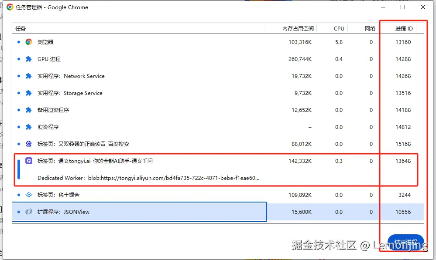Click the purple Tongyi icon in the tab row
The width and height of the screenshot is (436, 260).
[29, 161]
